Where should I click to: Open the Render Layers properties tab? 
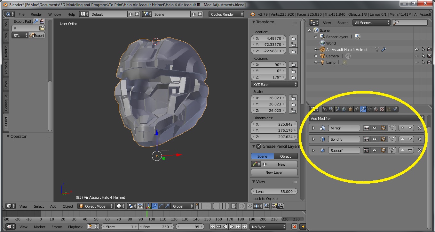331,109
